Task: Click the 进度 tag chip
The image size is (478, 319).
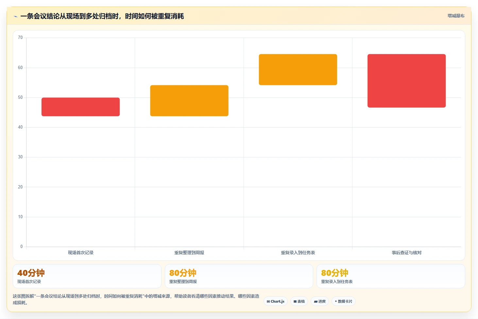Action: (x=320, y=301)
